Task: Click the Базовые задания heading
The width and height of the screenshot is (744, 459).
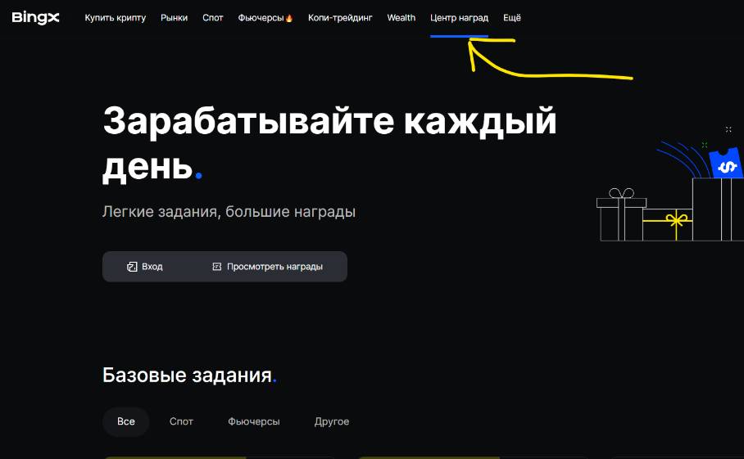Action: [x=187, y=376]
